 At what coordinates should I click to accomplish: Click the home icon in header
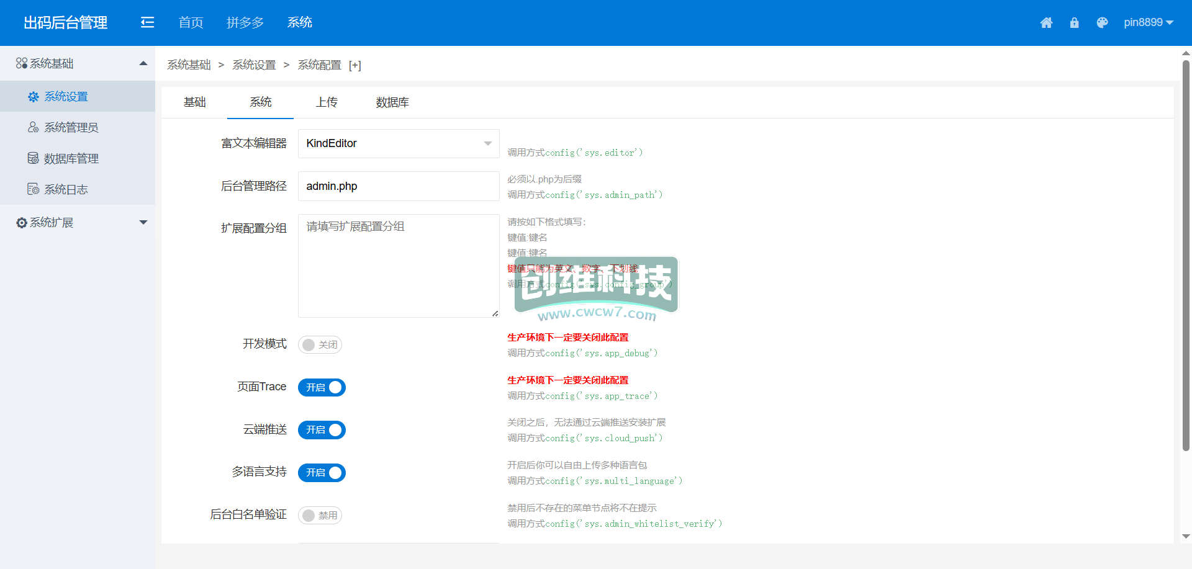1046,23
